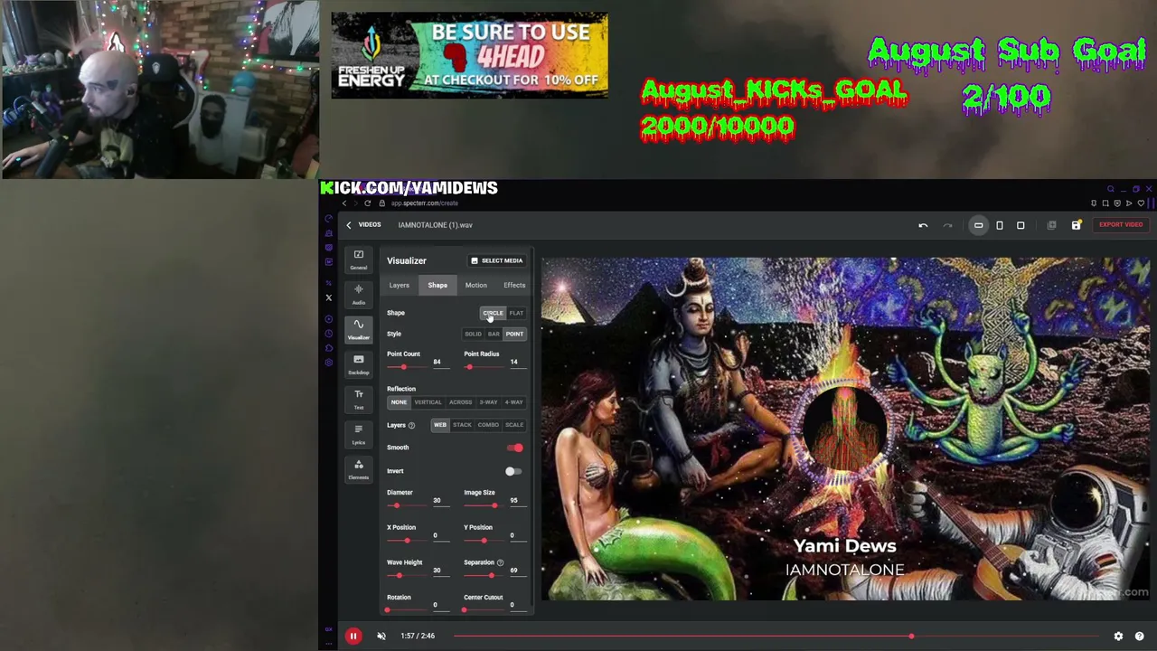1157x651 pixels.
Task: Toggle the Smooth switch off
Action: pos(514,448)
